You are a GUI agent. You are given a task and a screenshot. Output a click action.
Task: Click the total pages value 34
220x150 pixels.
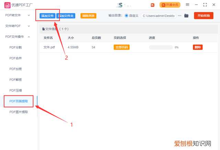coord(93,47)
